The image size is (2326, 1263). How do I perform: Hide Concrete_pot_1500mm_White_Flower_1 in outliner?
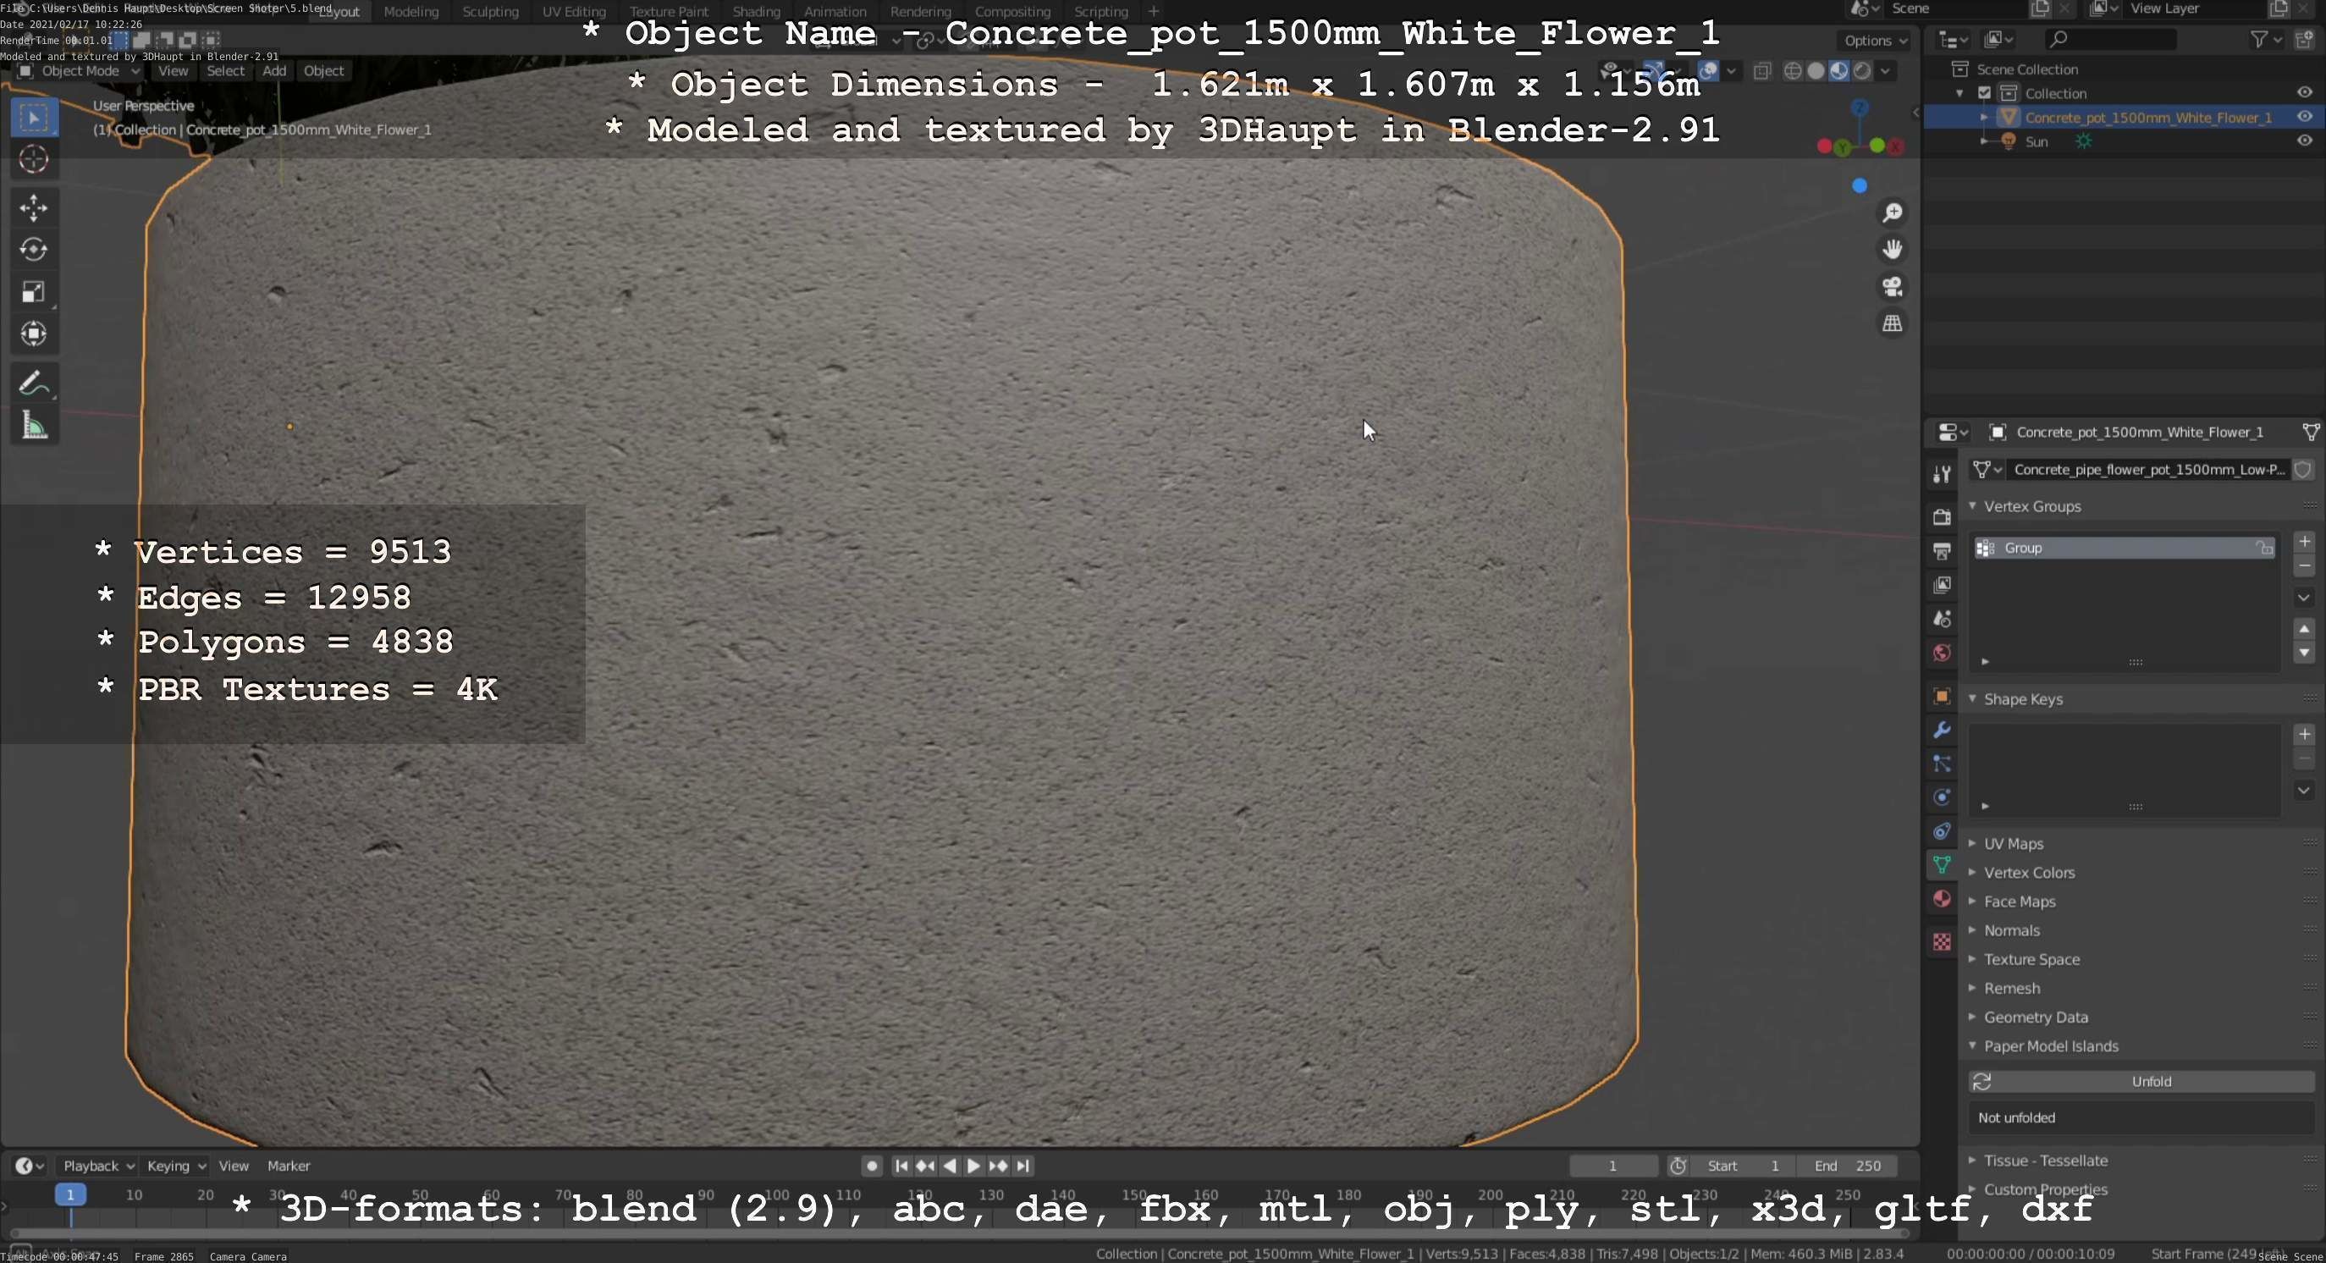2303,118
